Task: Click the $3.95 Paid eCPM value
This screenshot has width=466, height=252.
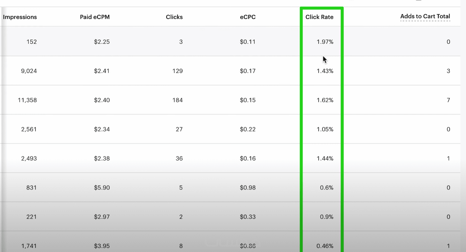Action: pos(102,246)
